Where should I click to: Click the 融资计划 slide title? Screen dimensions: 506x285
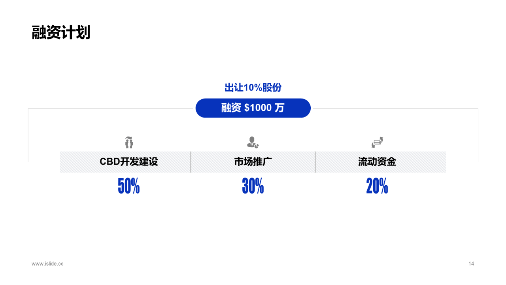[x=61, y=32]
